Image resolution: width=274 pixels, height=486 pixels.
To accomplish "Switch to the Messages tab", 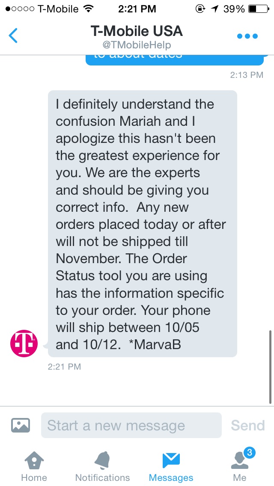I will pos(171,466).
